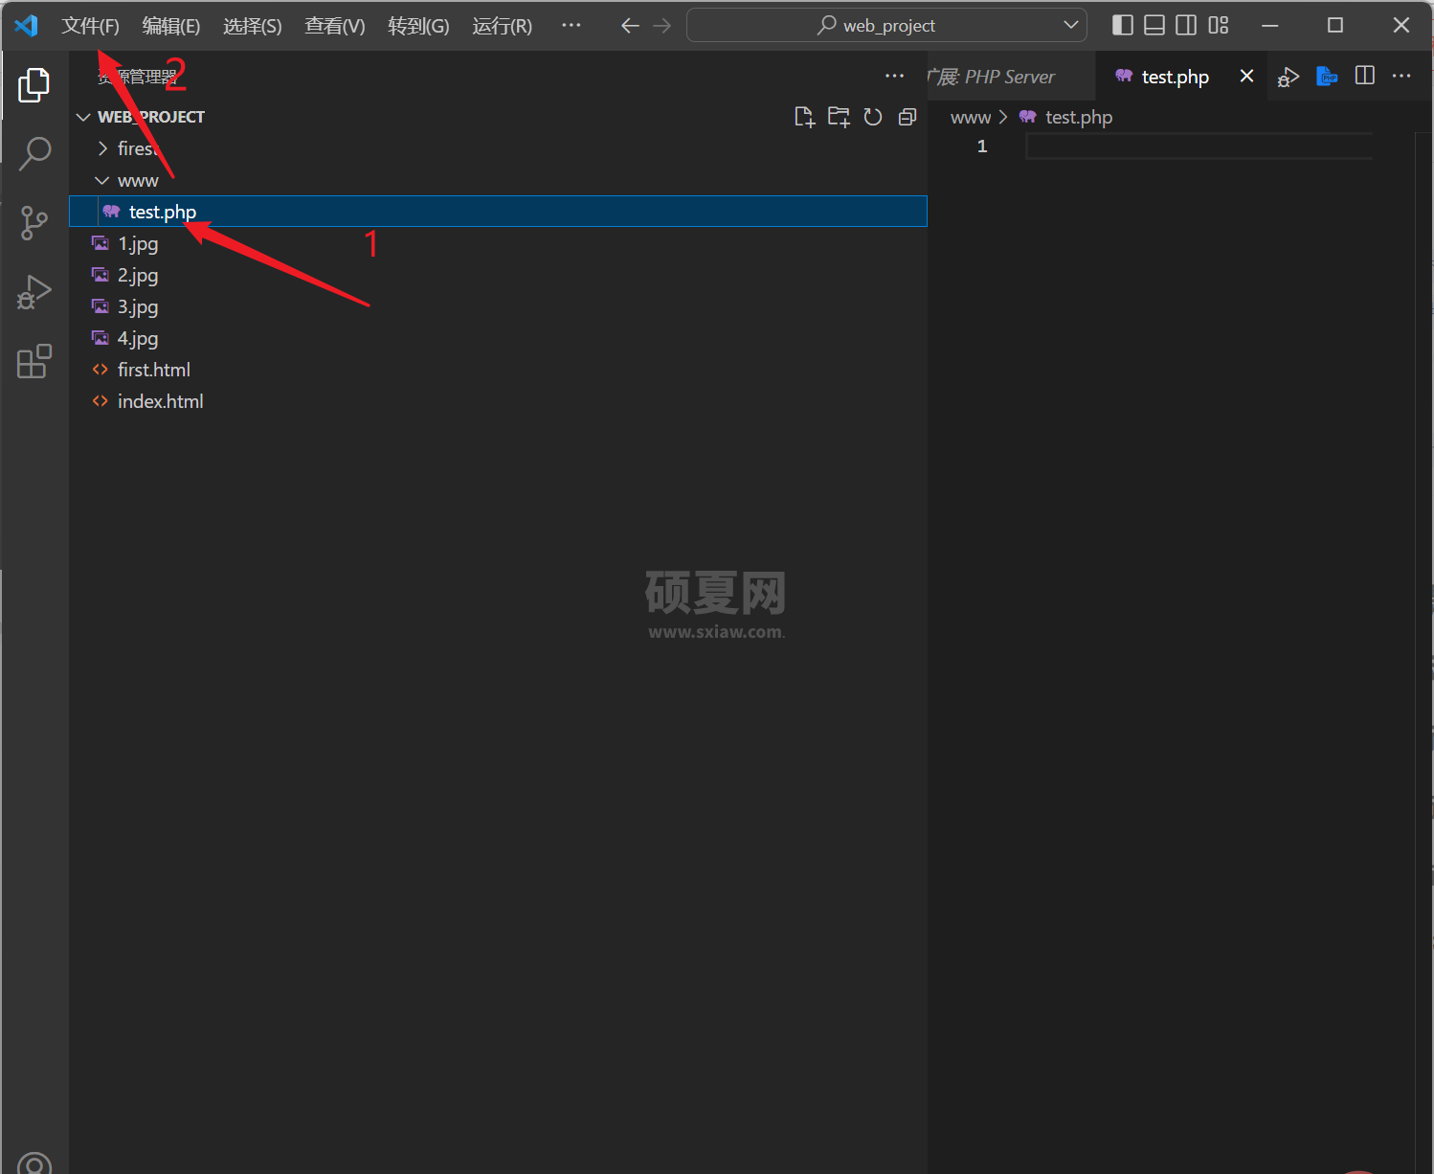Toggle the primary side bar

point(1123,25)
